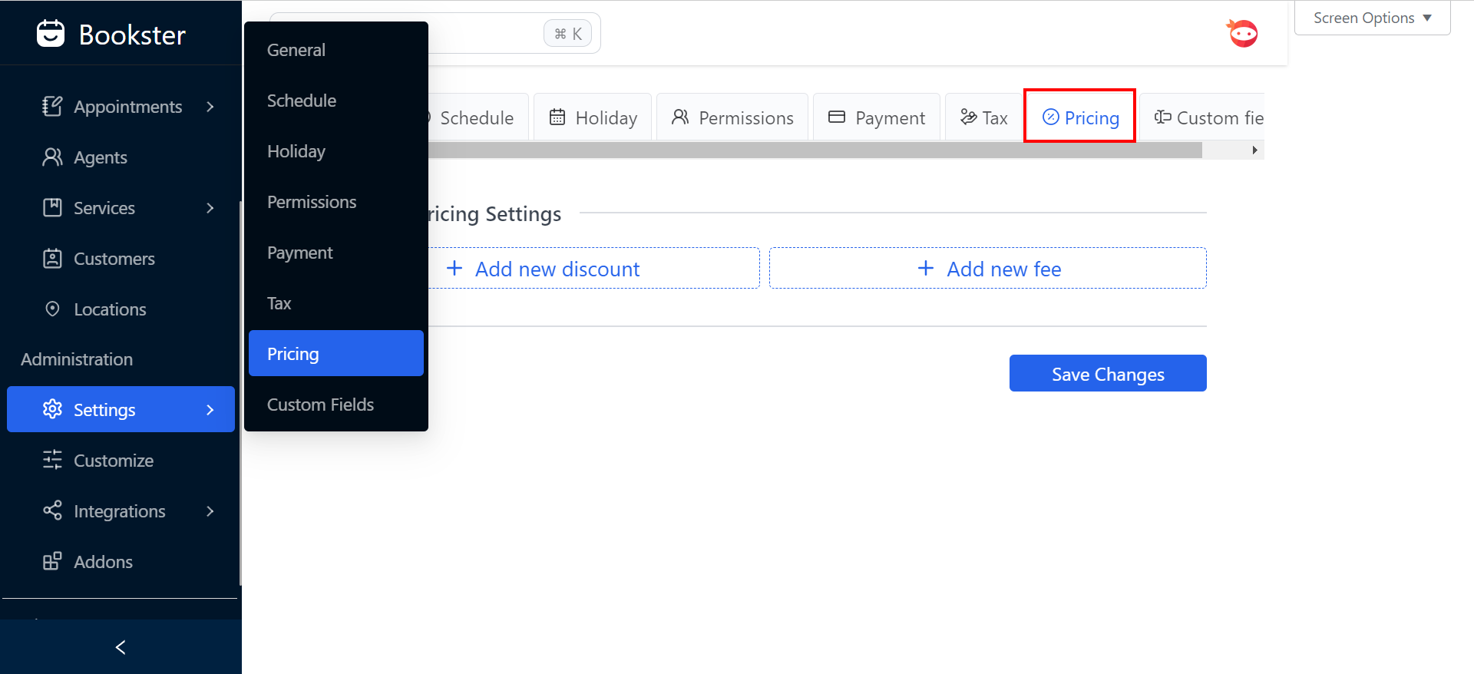
Task: Collapse the sidebar with bottom arrow
Action: [x=121, y=647]
